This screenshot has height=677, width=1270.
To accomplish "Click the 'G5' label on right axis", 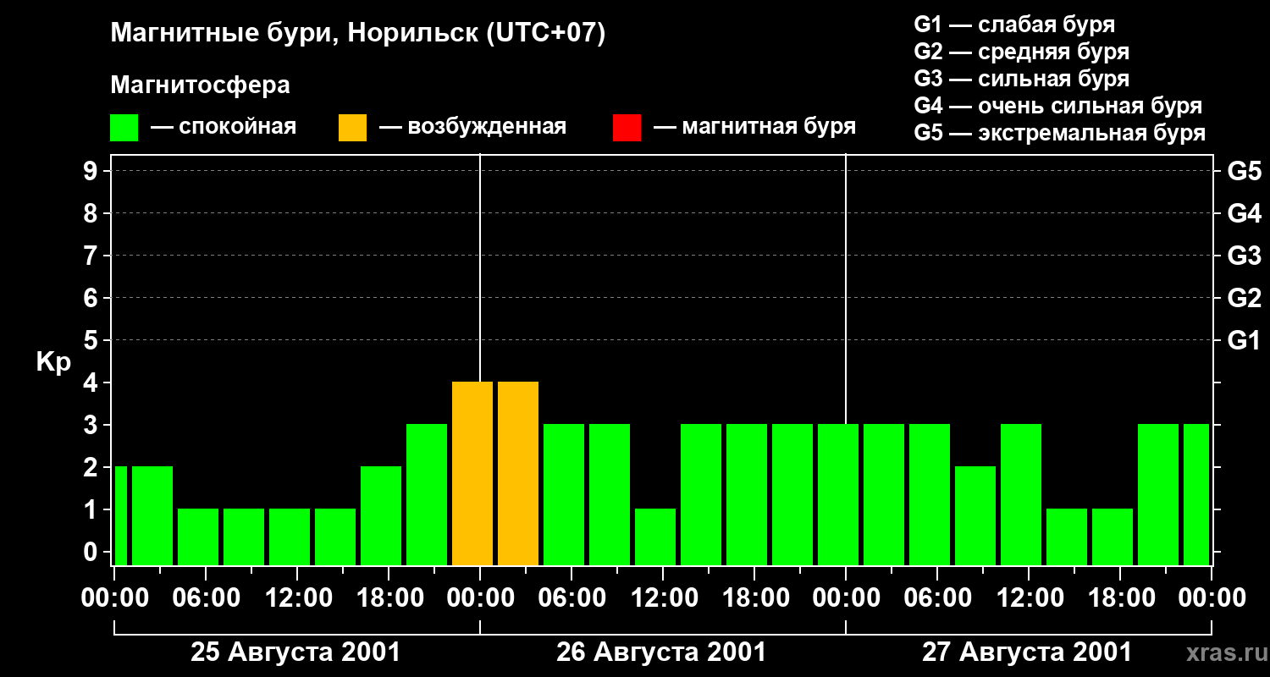I will tap(1245, 171).
